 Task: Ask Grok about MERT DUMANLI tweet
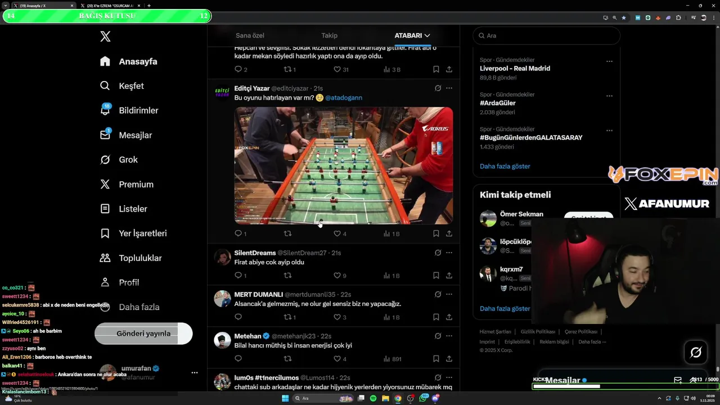coord(438,295)
